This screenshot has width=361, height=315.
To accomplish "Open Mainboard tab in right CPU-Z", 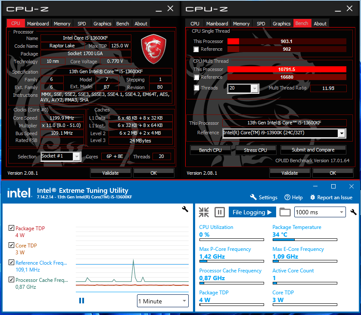I will [x=217, y=24].
